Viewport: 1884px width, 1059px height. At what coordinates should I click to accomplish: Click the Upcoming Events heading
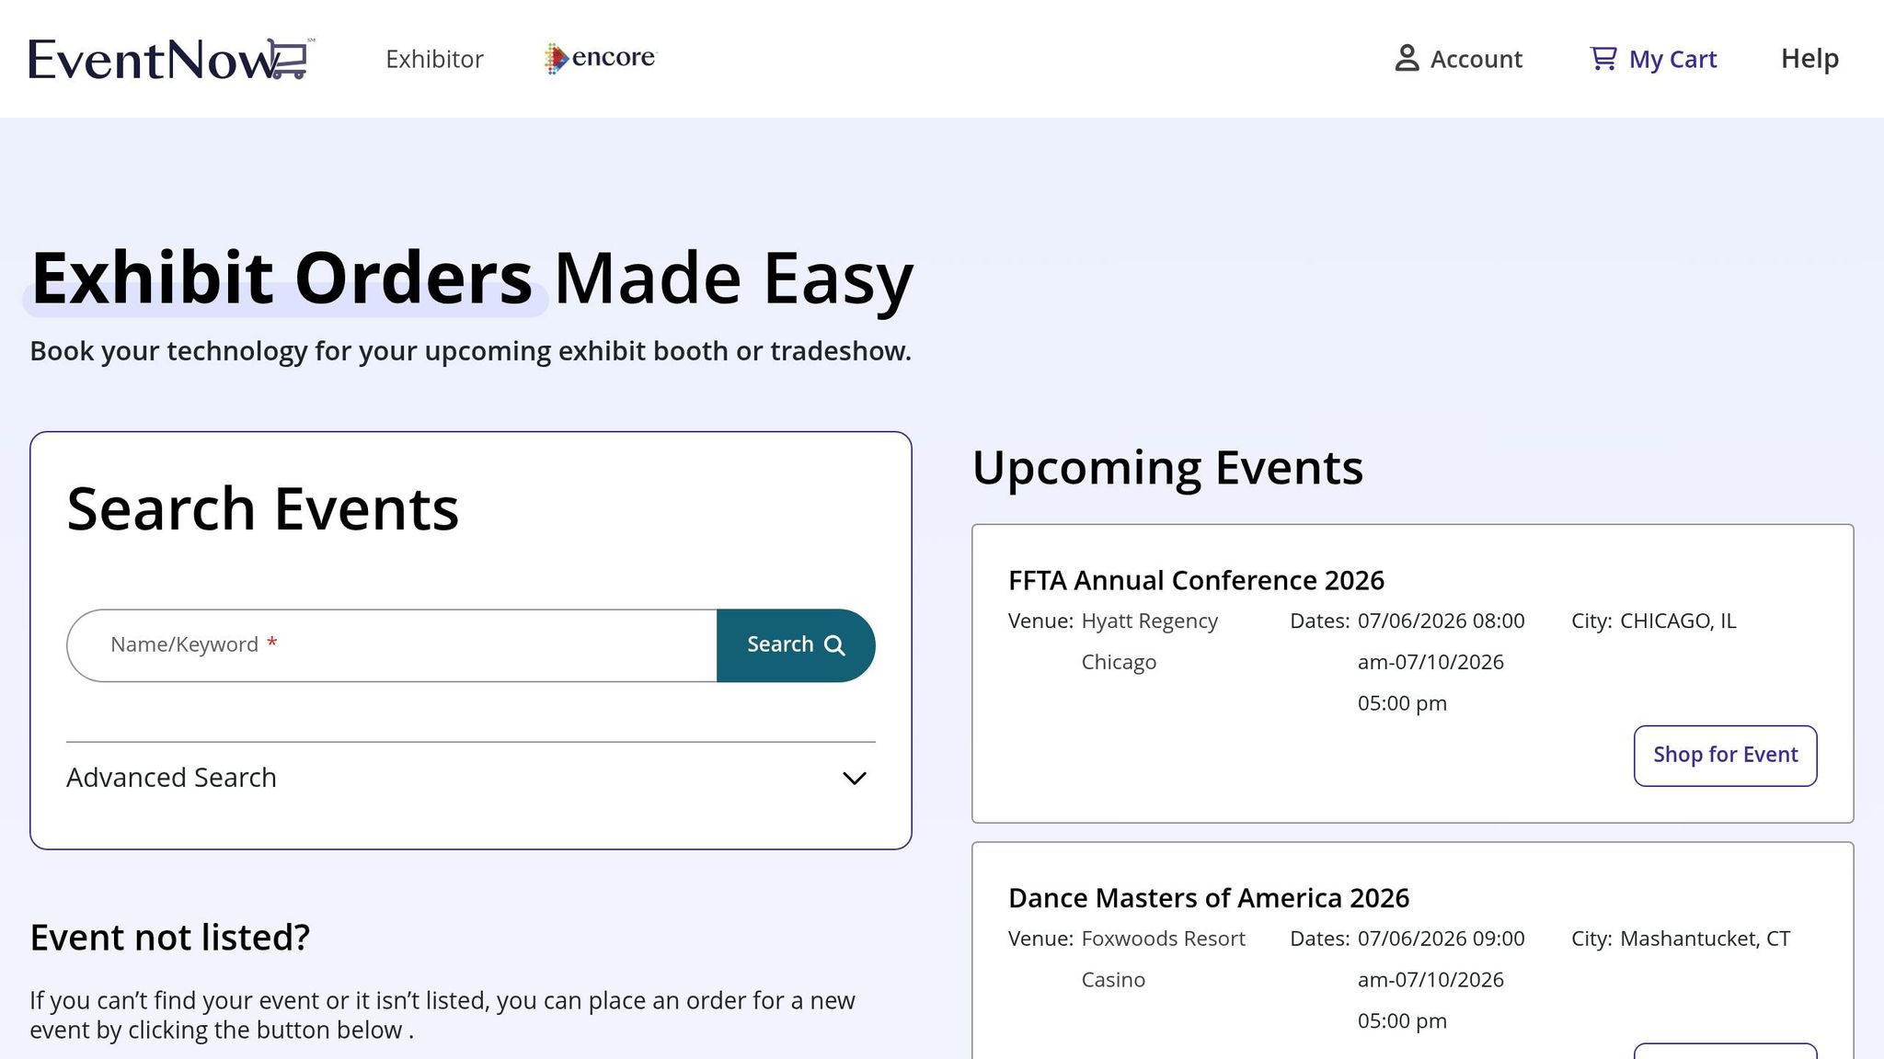[1167, 468]
